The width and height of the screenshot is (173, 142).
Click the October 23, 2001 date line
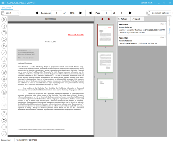point(51,42)
